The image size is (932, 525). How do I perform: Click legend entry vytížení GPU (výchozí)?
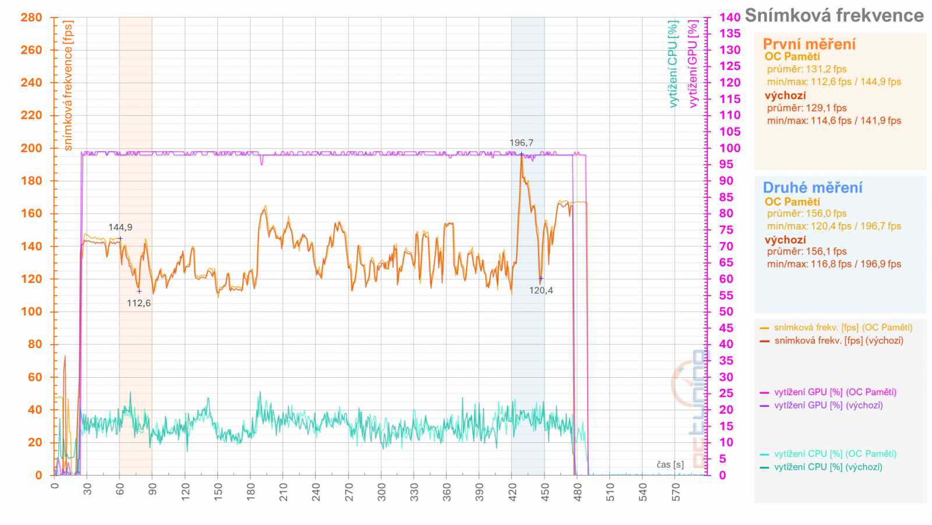click(x=828, y=406)
